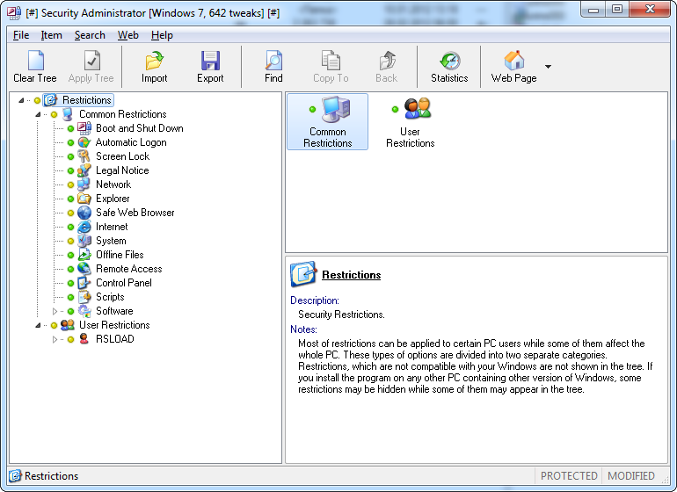Click the Remote Access tree label
Screen dimensions: 677x492
click(129, 269)
